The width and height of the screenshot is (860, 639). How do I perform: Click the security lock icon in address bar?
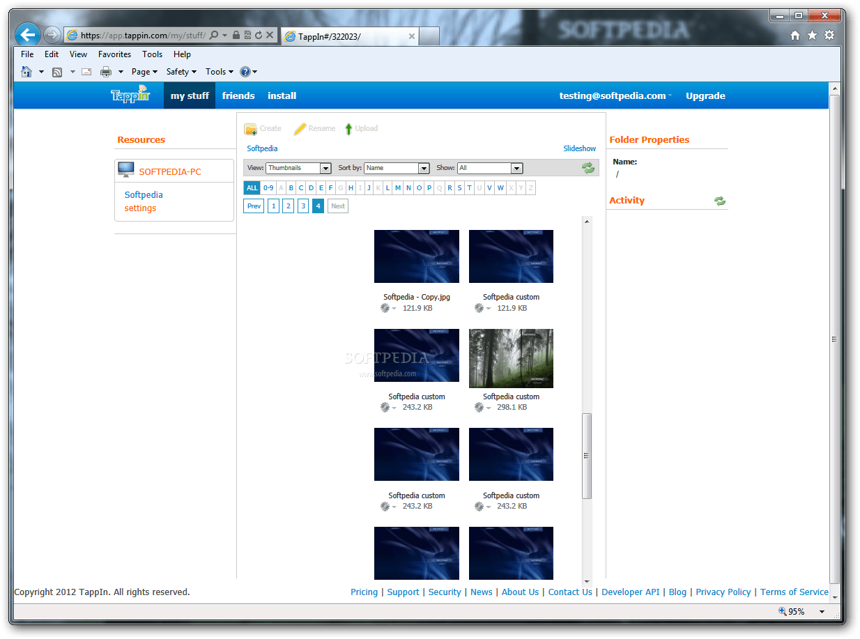(x=236, y=35)
